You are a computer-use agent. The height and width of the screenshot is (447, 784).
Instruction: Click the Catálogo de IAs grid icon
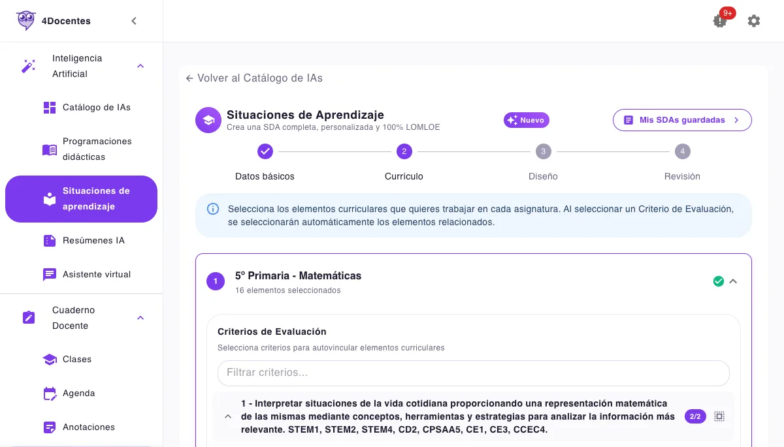click(x=50, y=108)
